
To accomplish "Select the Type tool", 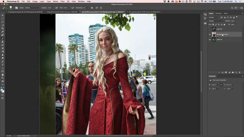I will pos(2,65).
